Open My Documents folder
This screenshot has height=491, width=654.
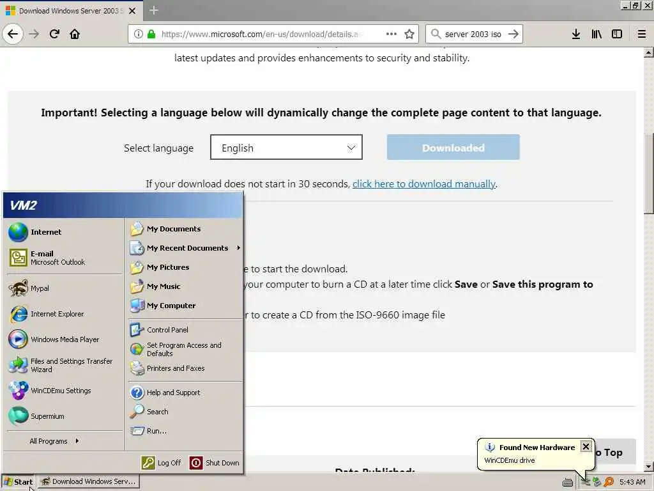(185, 229)
